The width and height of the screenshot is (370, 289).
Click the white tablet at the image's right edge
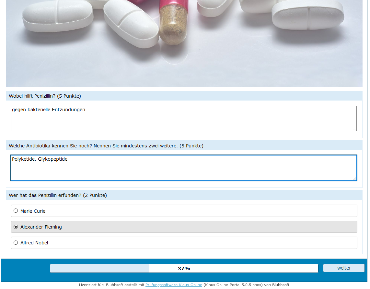[x=308, y=16]
